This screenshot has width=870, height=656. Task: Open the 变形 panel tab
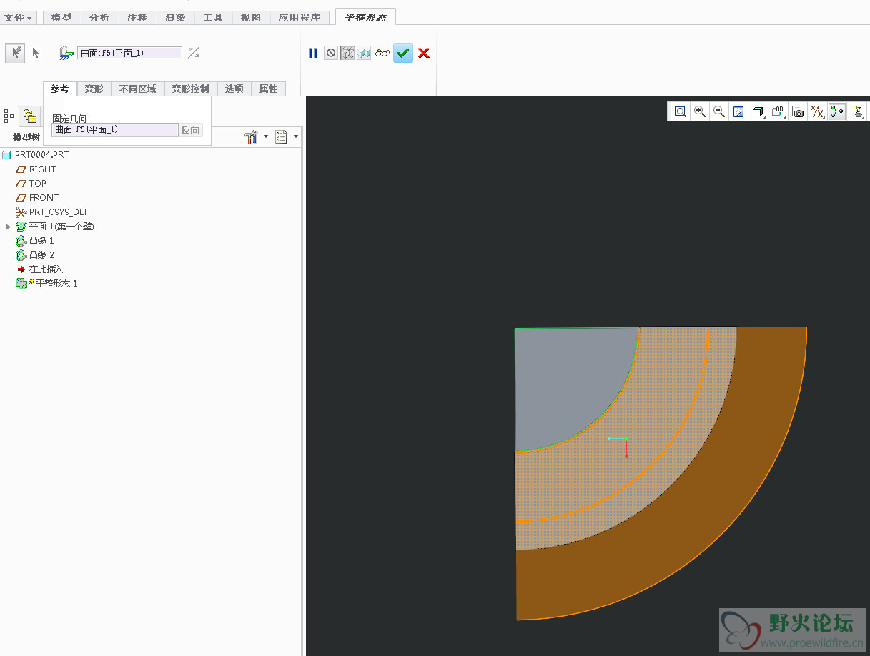94,89
